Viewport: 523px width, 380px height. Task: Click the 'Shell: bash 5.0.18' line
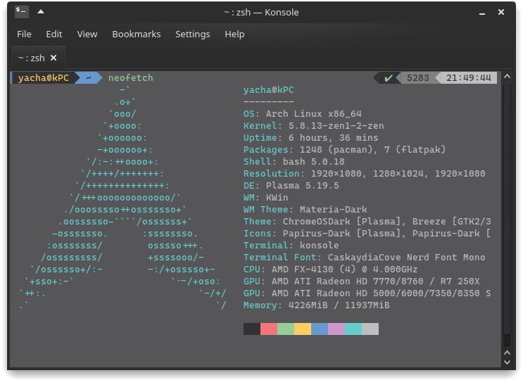[x=294, y=162]
